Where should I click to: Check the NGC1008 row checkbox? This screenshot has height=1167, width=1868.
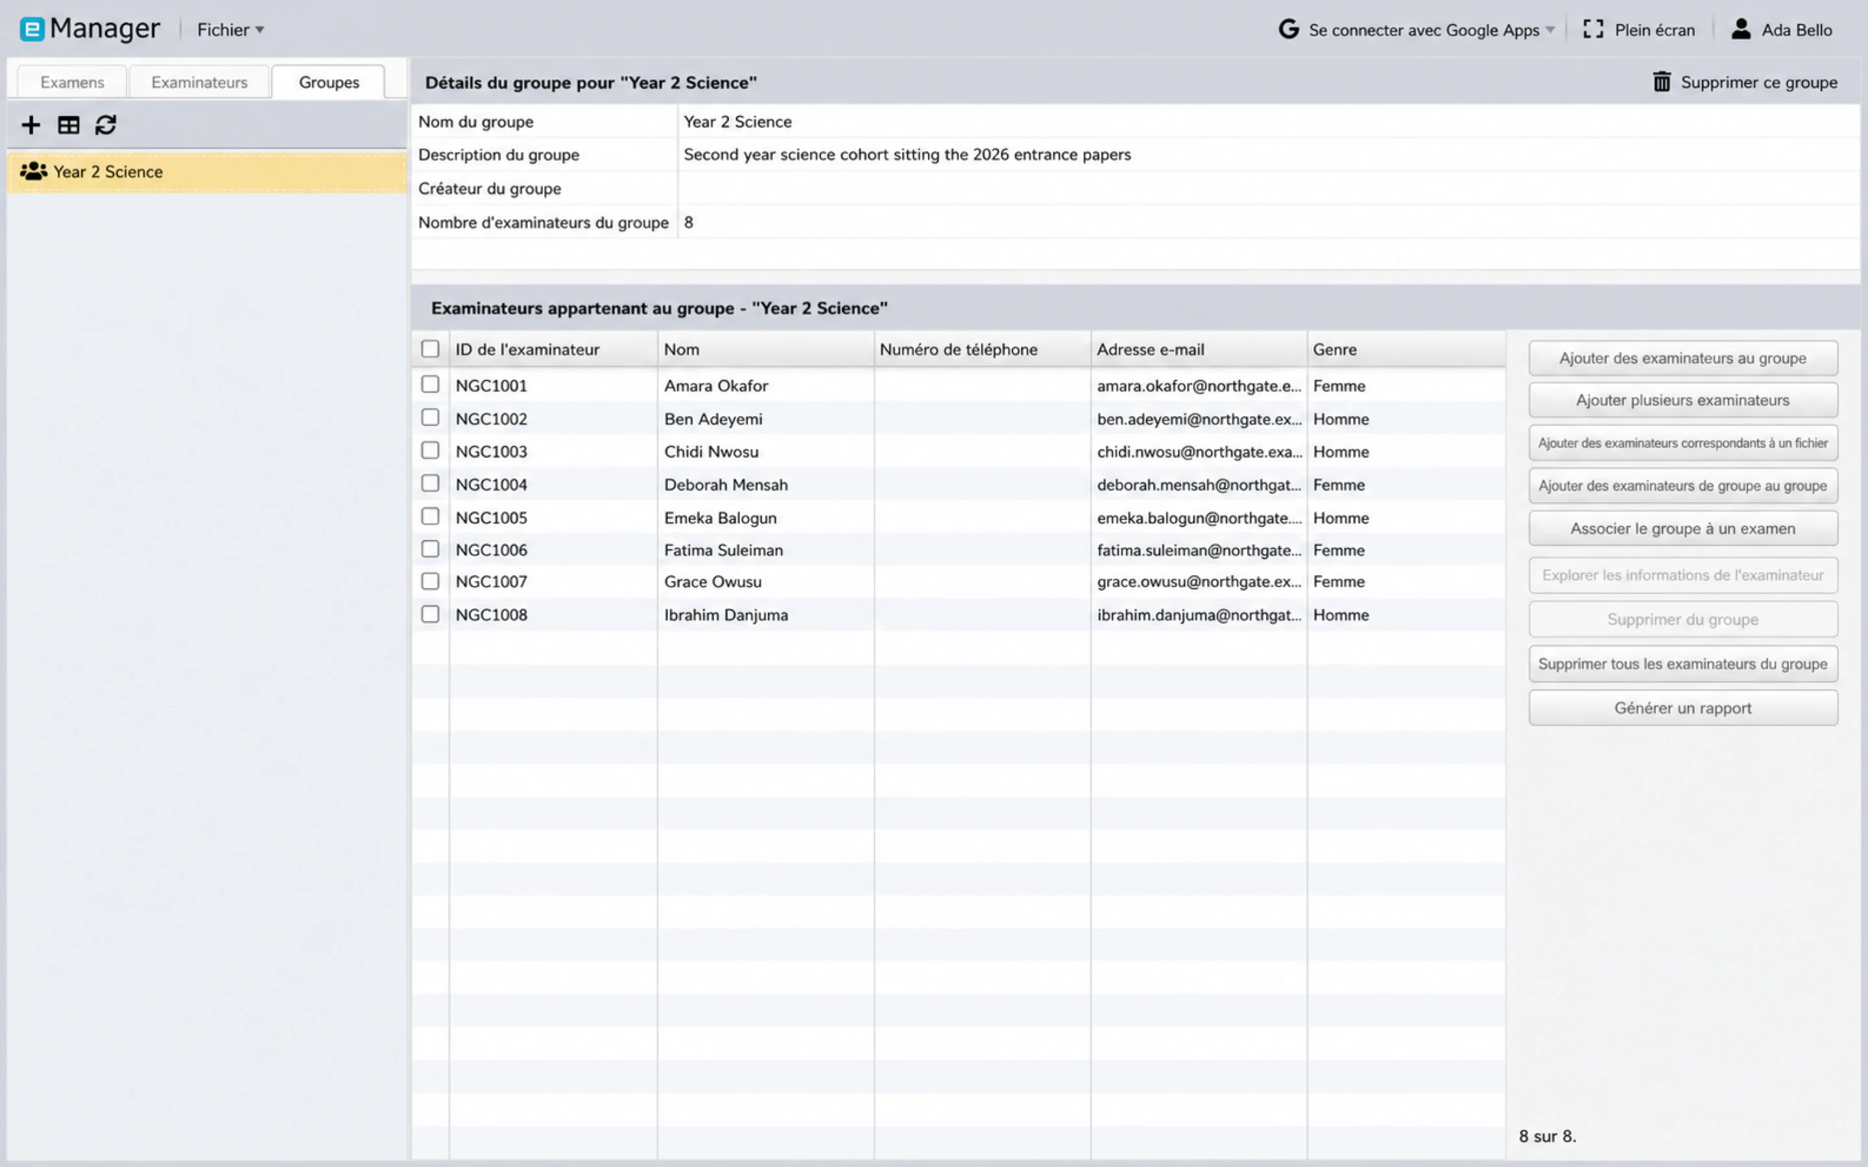(430, 615)
